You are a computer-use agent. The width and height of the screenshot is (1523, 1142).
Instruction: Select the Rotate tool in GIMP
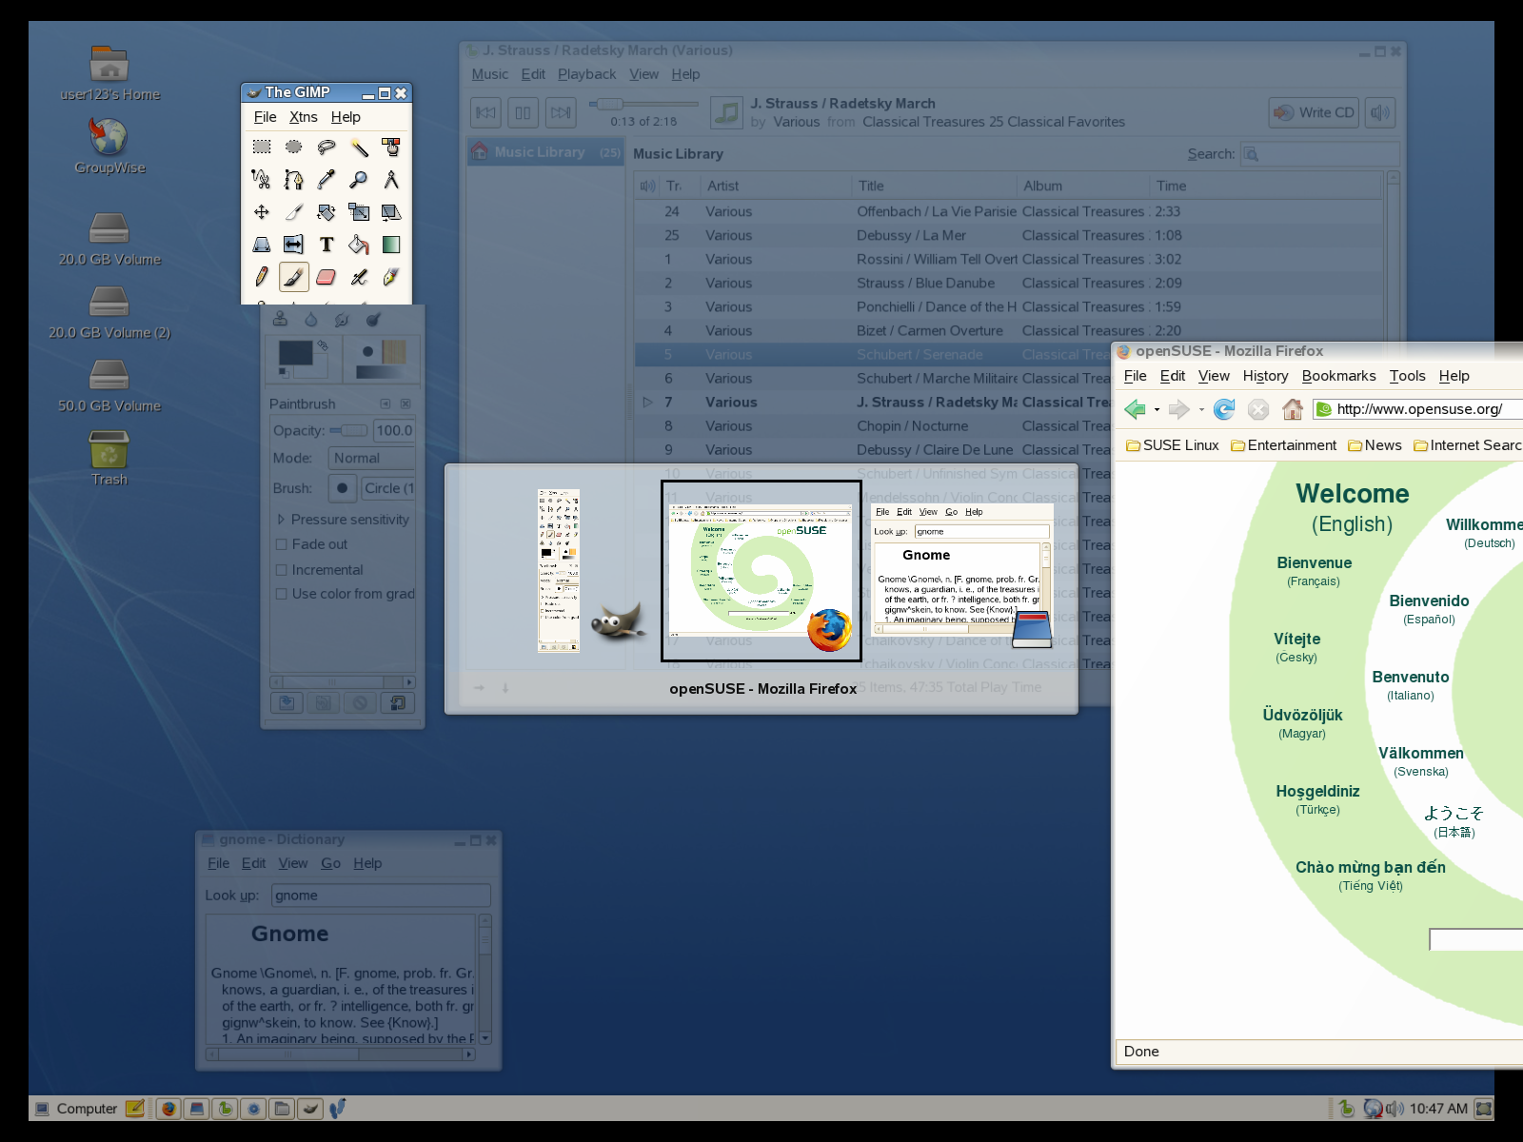coord(326,211)
